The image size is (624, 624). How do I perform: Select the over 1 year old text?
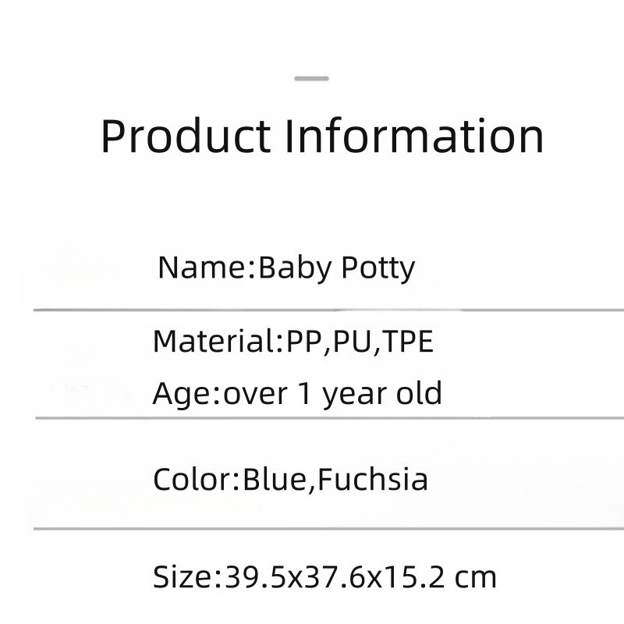tap(333, 393)
